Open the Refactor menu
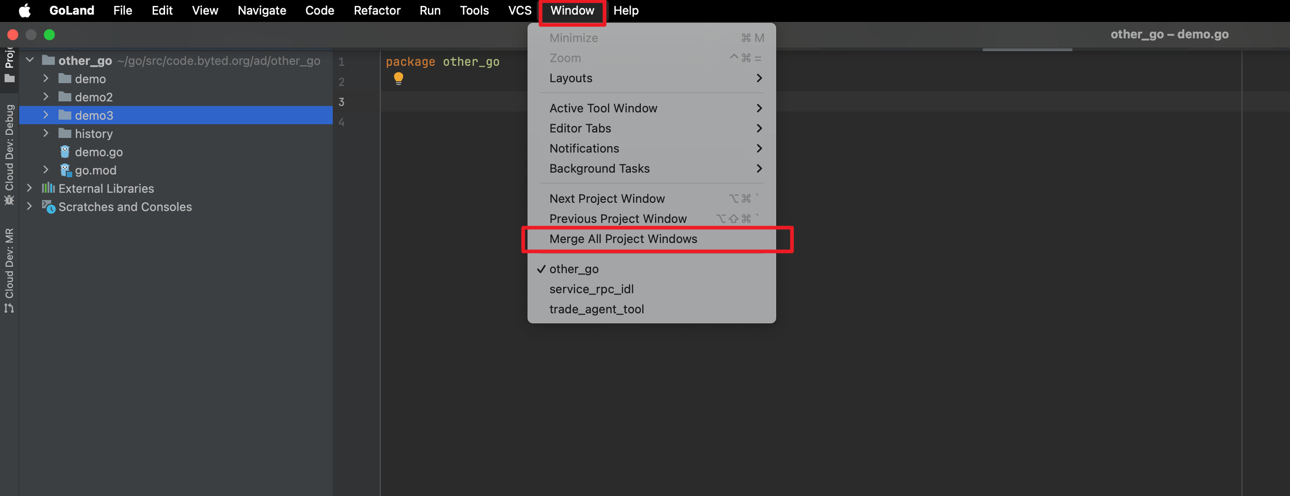 (377, 11)
